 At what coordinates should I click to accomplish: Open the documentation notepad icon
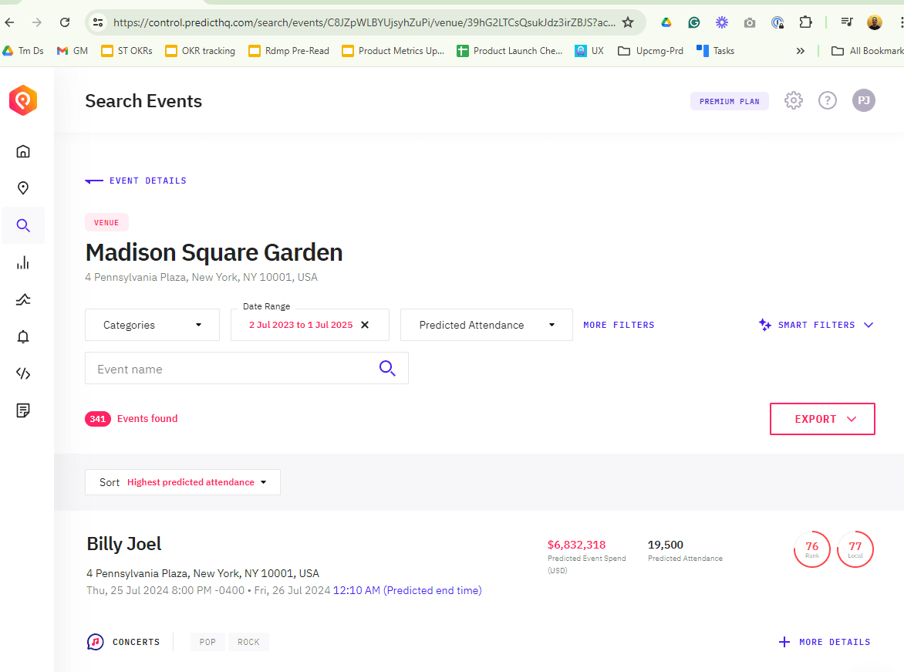(x=23, y=410)
